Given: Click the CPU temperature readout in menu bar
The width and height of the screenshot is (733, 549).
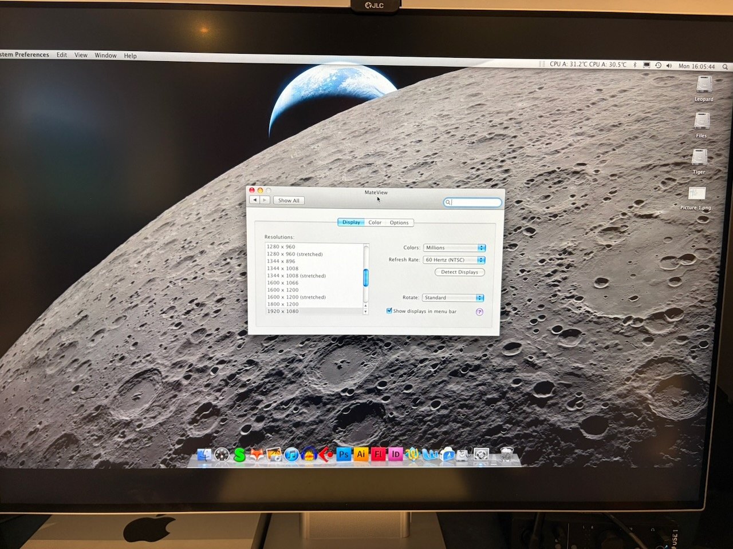Looking at the screenshot, I should point(588,65).
